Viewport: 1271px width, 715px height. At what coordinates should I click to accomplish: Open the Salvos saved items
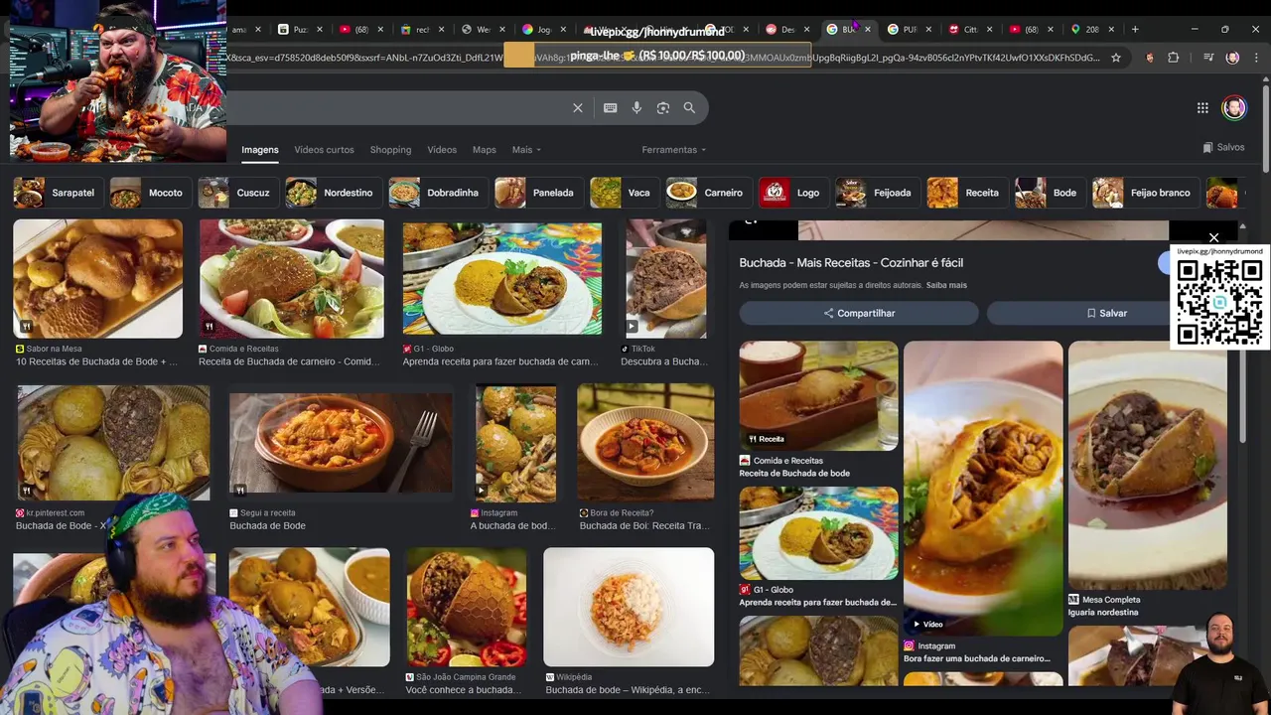tap(1223, 147)
